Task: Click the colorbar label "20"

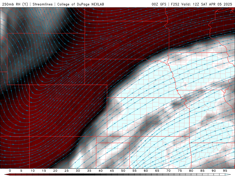Action: pyautogui.click(x=55, y=171)
